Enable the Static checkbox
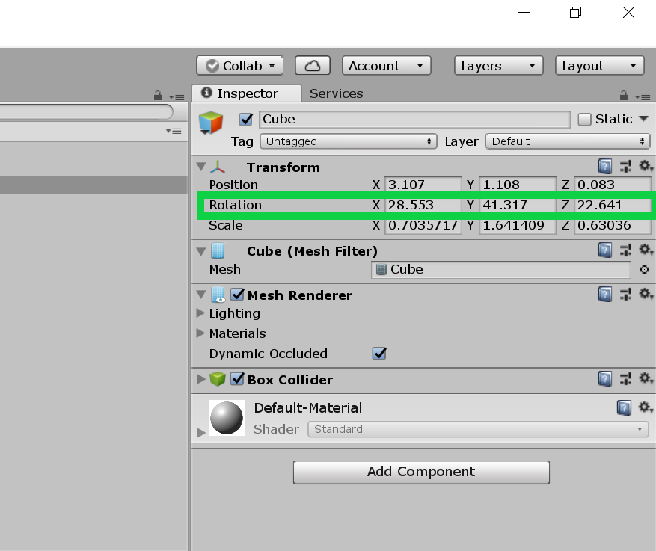This screenshot has width=656, height=551. [x=584, y=120]
